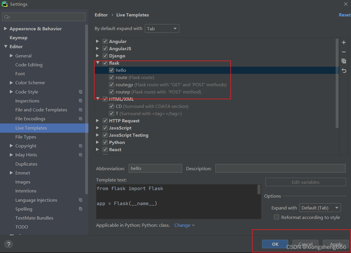Expand the HTTP Request template group
Image resolution: width=351 pixels, height=253 pixels.
coord(98,121)
